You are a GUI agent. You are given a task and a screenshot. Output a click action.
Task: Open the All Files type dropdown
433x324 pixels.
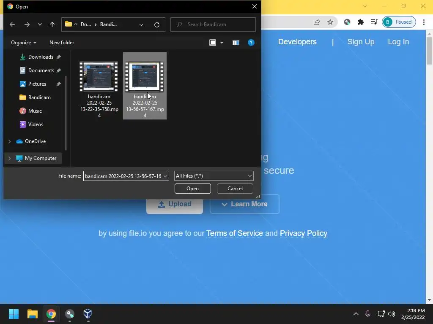pyautogui.click(x=214, y=176)
